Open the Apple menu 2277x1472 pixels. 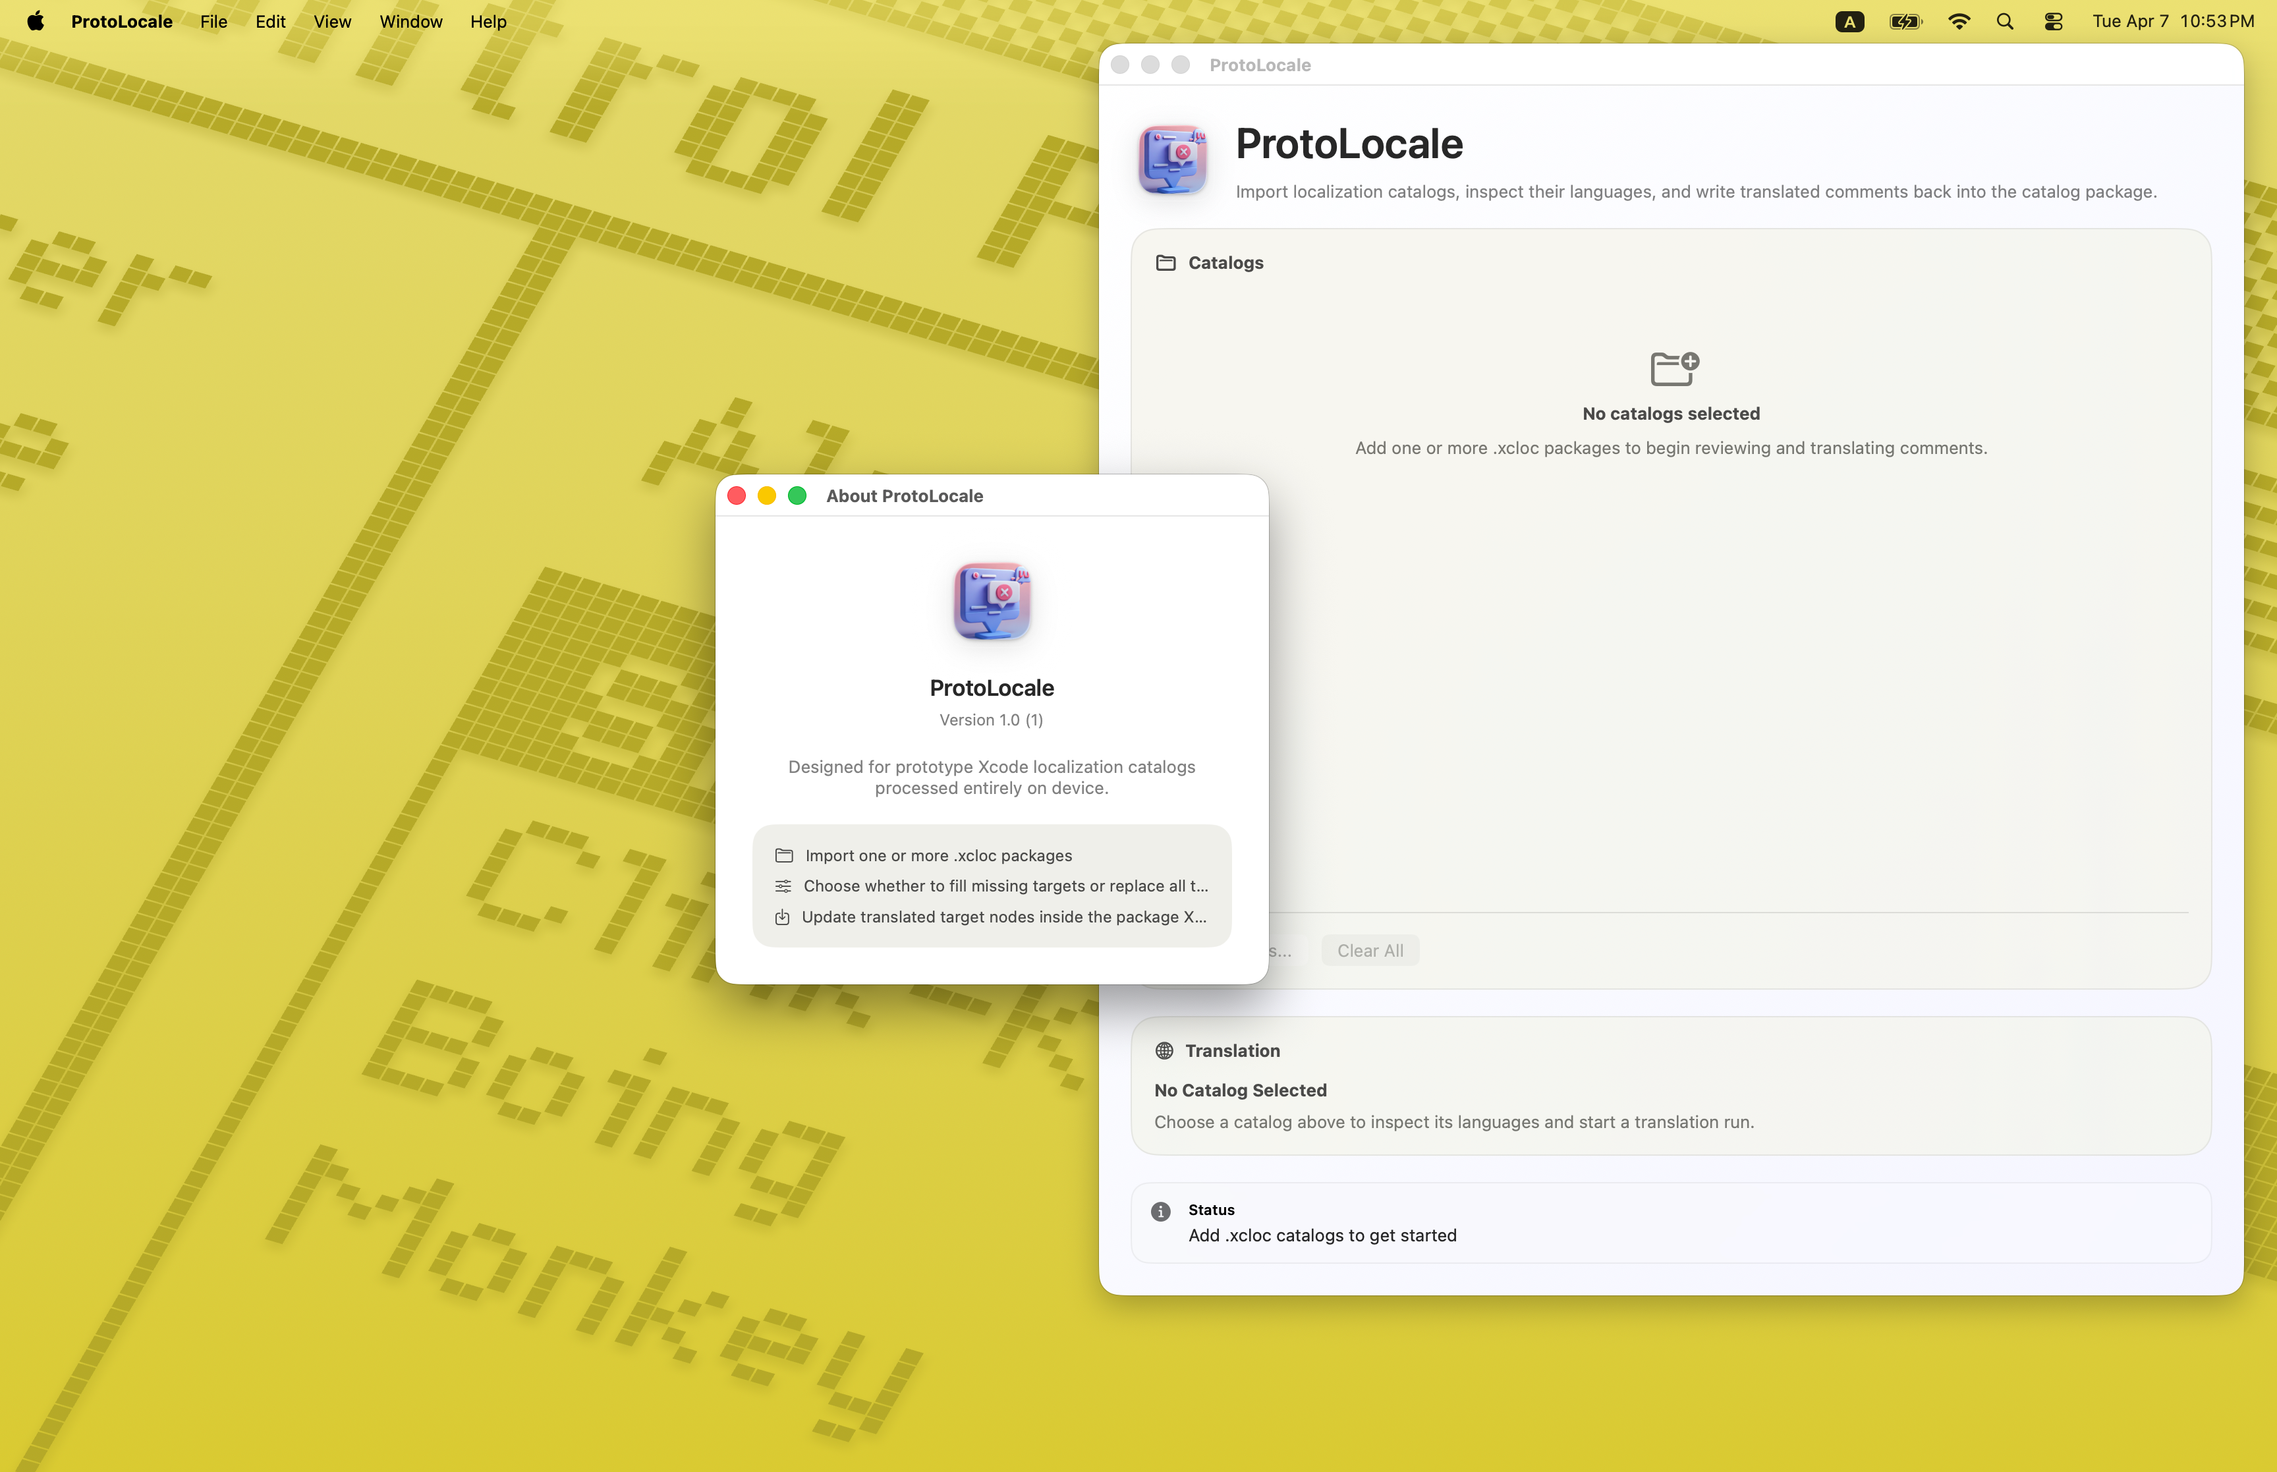click(x=36, y=21)
